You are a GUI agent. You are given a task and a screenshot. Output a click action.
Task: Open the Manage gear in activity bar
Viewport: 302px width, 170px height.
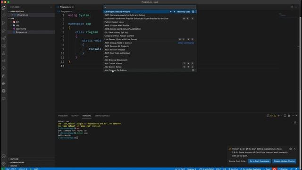point(4,164)
